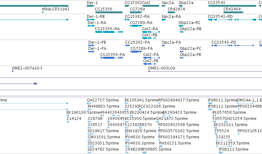Select transcript Der-1-RA
This screenshot has width=262, height=154.
pos(91,26)
